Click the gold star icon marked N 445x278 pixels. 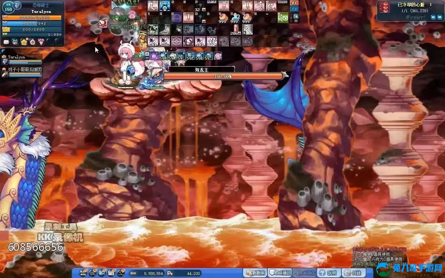click(x=24, y=42)
